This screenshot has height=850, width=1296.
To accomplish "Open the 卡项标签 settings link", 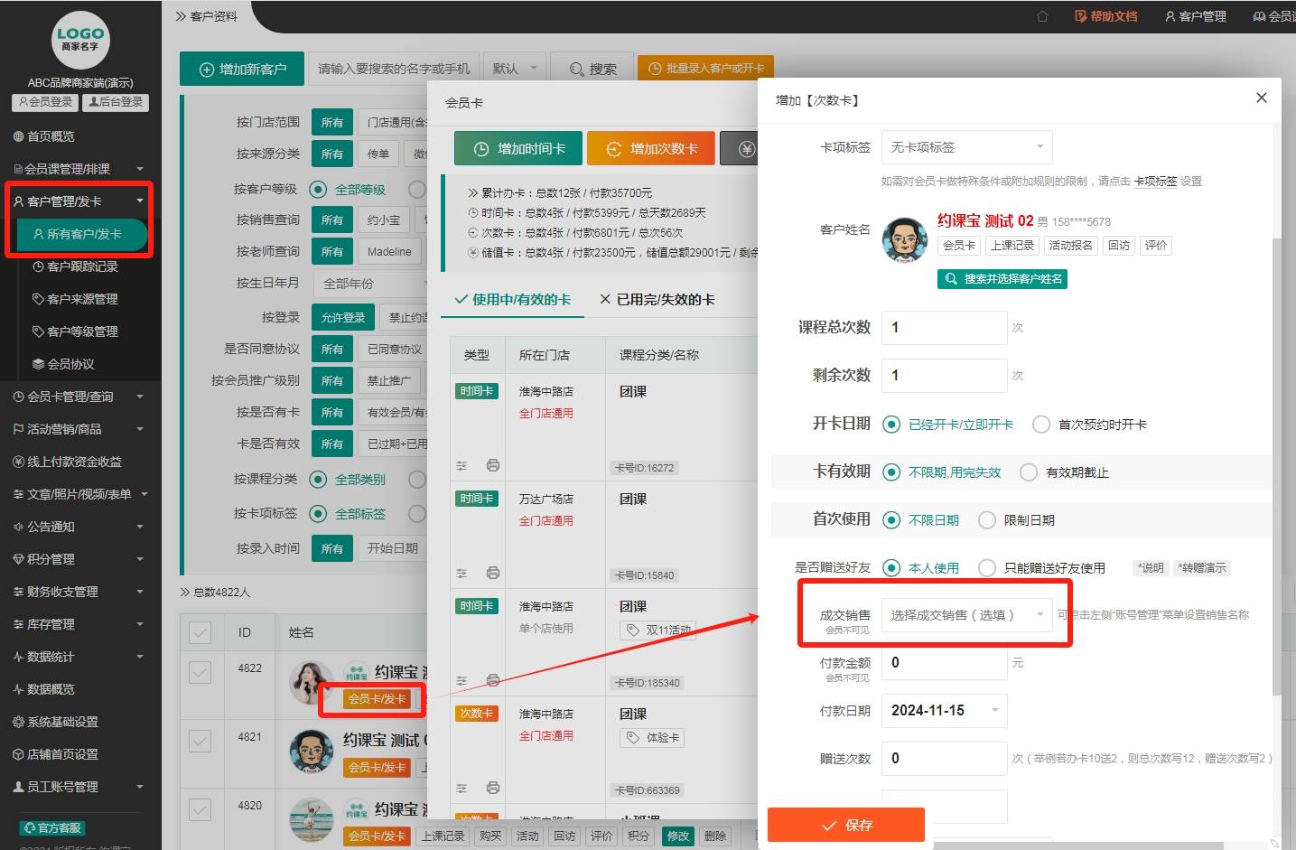I will click(1156, 182).
